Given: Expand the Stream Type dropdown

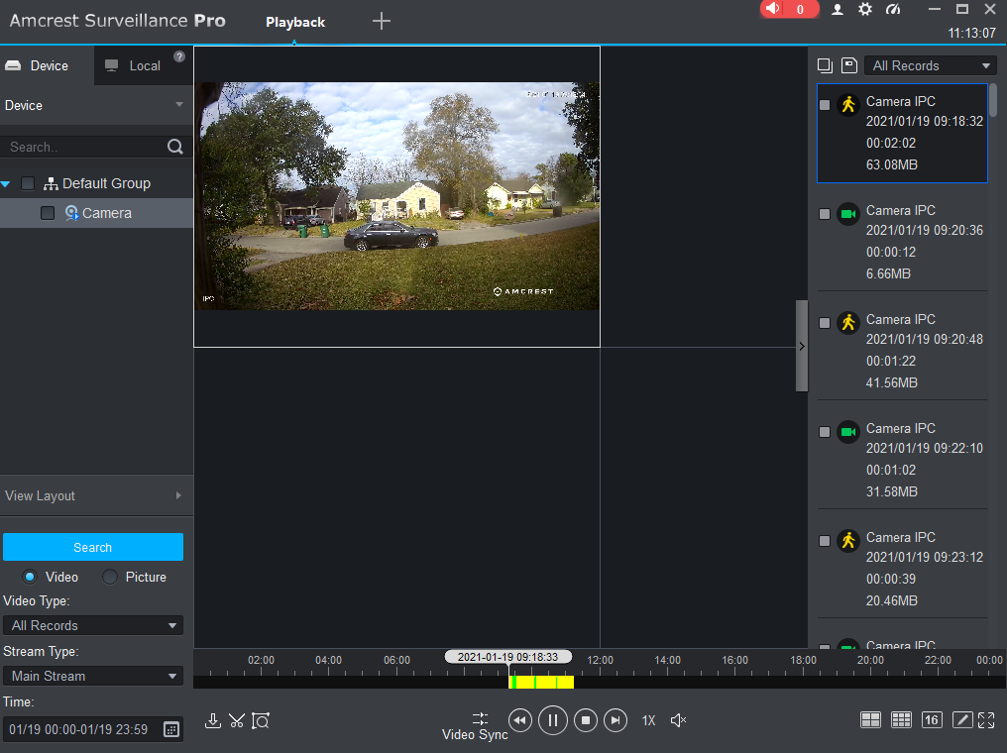Looking at the screenshot, I should point(93,676).
